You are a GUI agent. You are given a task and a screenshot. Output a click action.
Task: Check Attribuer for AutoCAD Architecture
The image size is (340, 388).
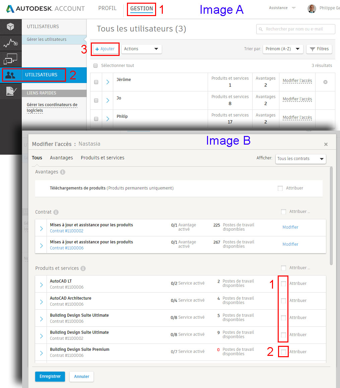click(x=283, y=301)
